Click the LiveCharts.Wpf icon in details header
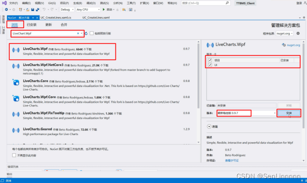Image resolution: width=307 pixels, height=183 pixels. coord(210,45)
